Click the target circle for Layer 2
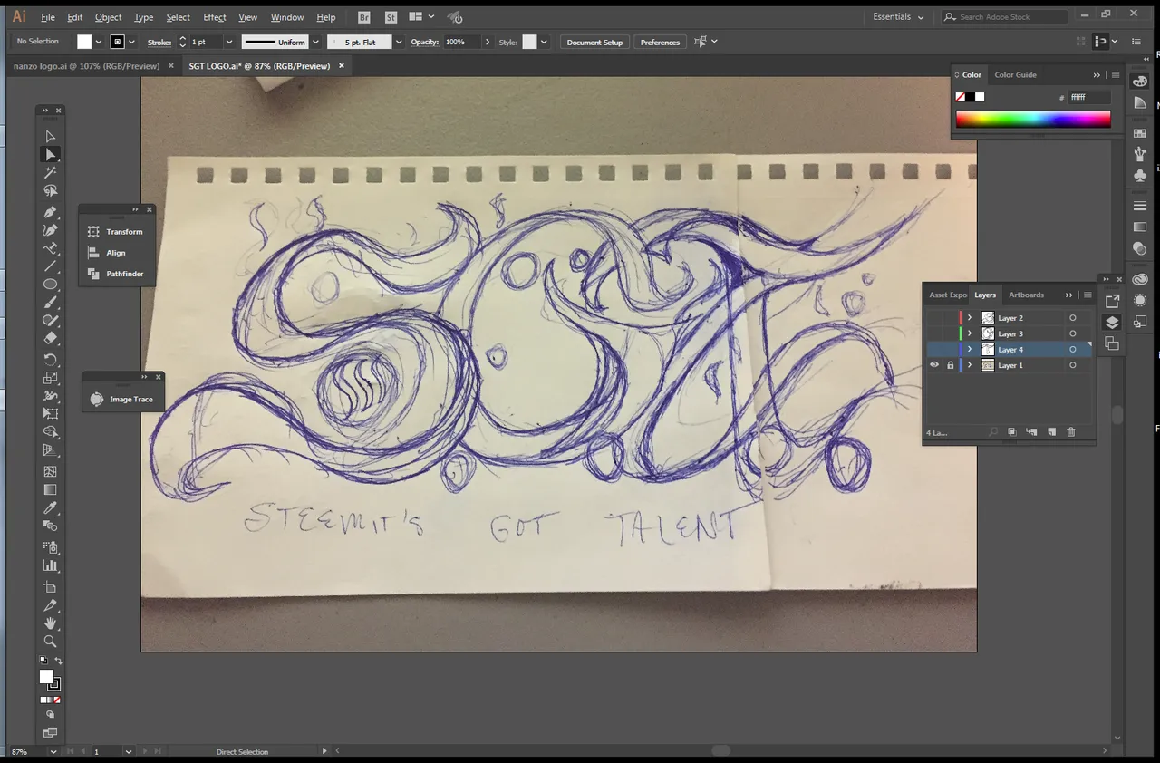Image resolution: width=1160 pixels, height=763 pixels. pyautogui.click(x=1073, y=318)
